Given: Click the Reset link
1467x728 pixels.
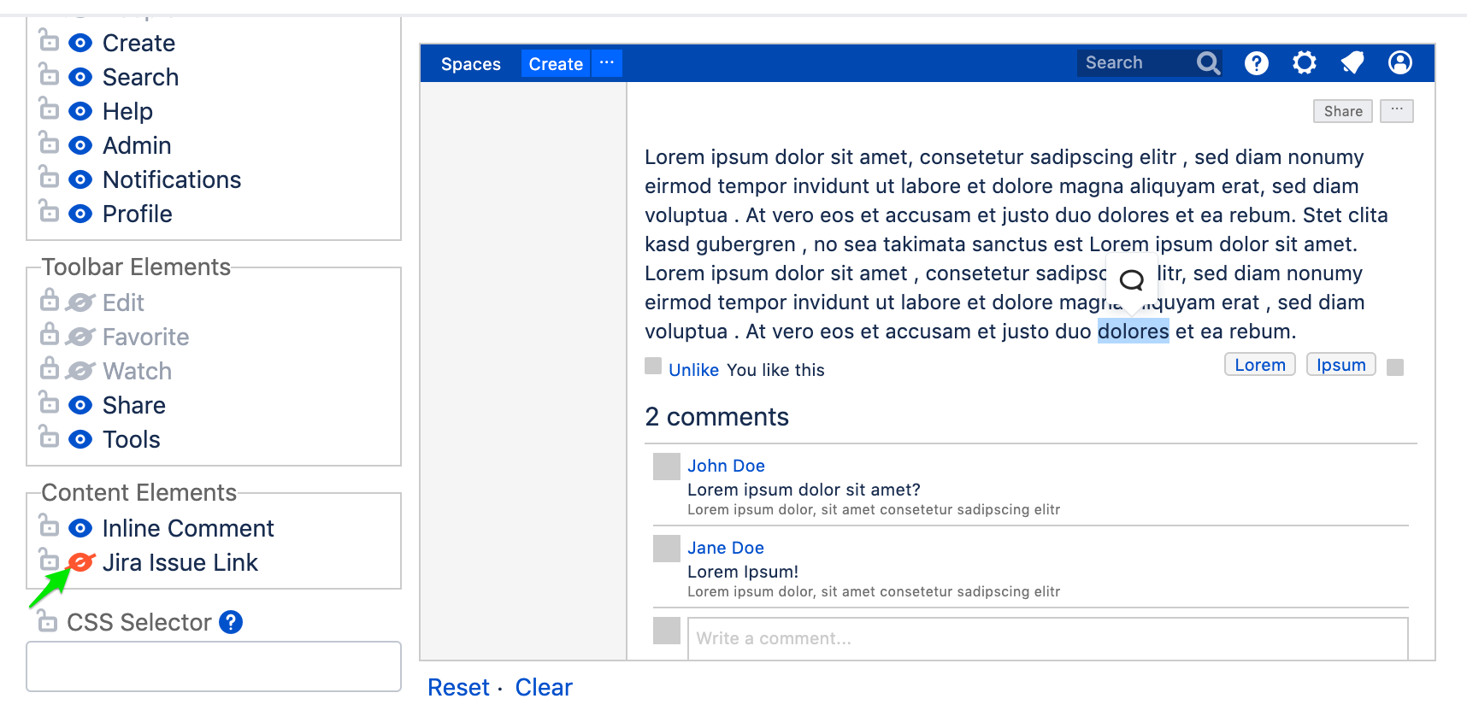Looking at the screenshot, I should [x=458, y=687].
